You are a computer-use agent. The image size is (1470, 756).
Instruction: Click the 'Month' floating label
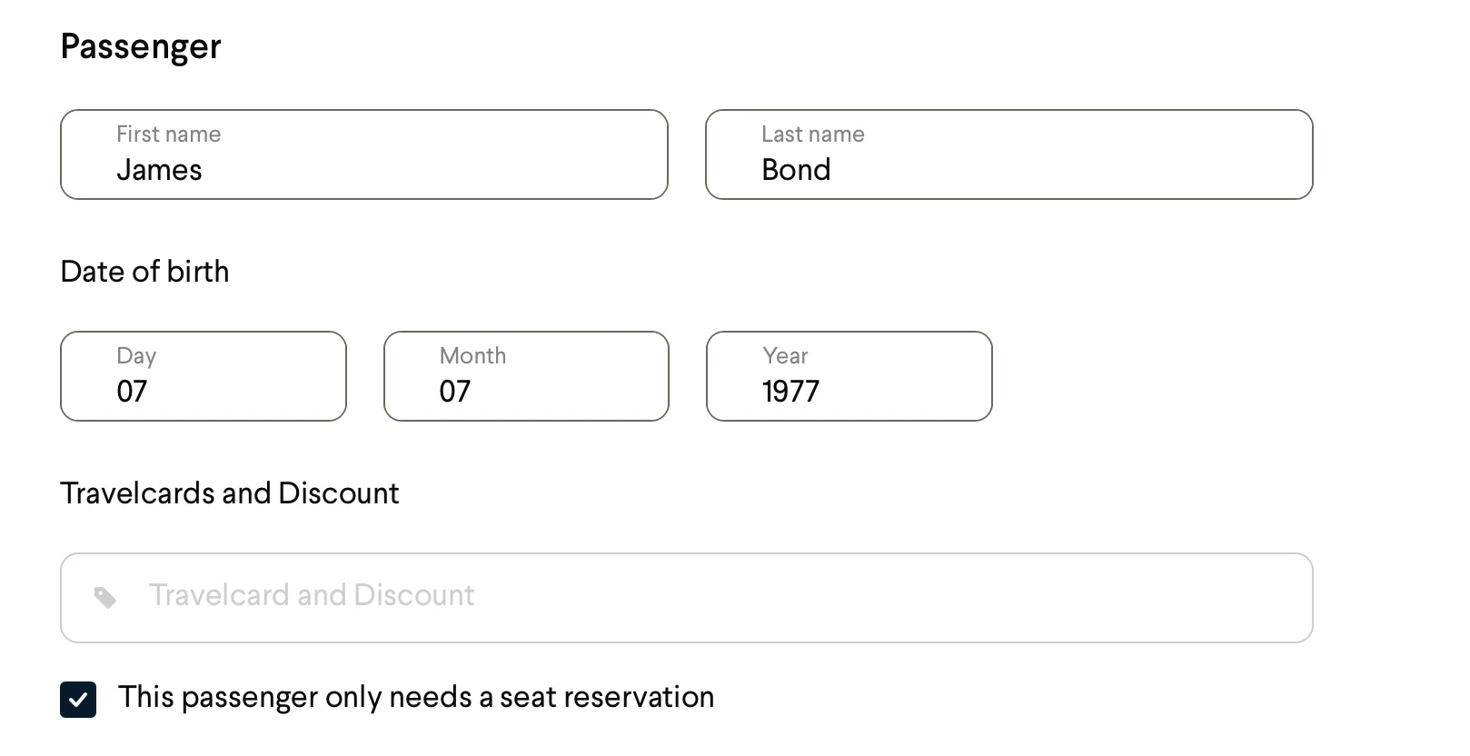(x=472, y=356)
